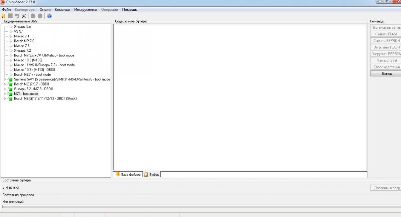Viewport: 401px width, 217px height.
Task: Select the Январь 7.2+/M7.3 - OBDII label
Action: [33, 89]
